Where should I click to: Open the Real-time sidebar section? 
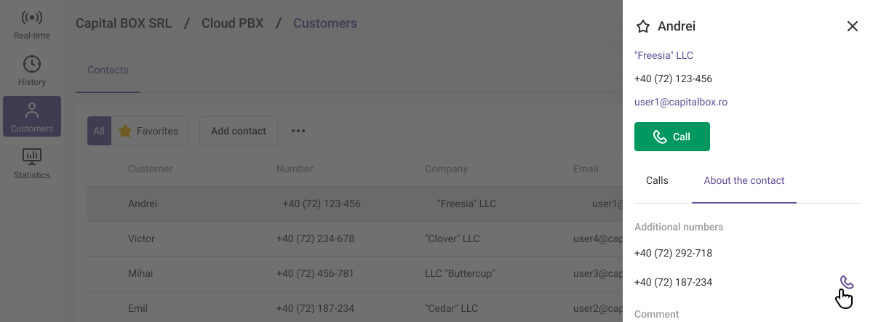tap(32, 24)
